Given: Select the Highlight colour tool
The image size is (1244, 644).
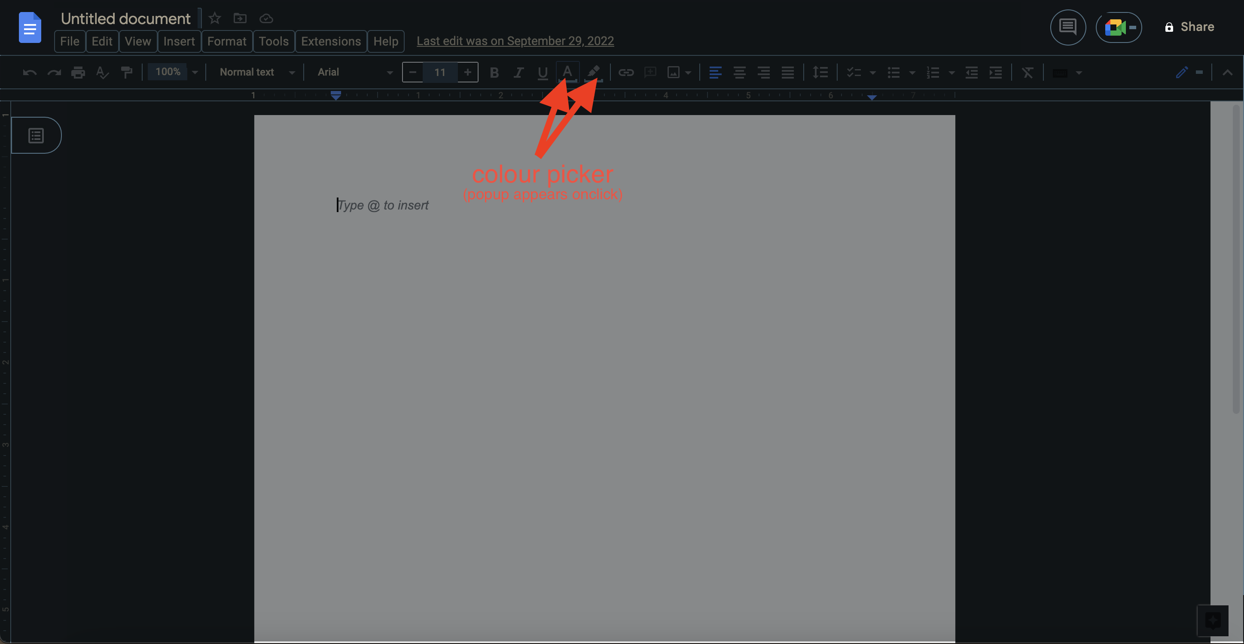Looking at the screenshot, I should click(x=593, y=72).
